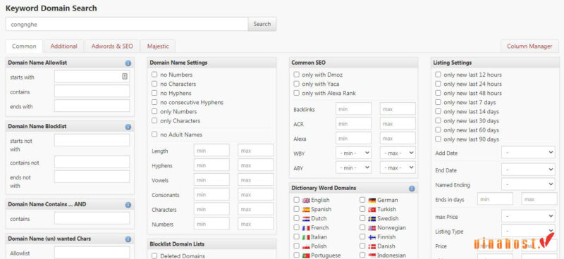Screen dimensions: 564x259
Task: Expand the ABY max dropdown
Action: tap(398, 168)
